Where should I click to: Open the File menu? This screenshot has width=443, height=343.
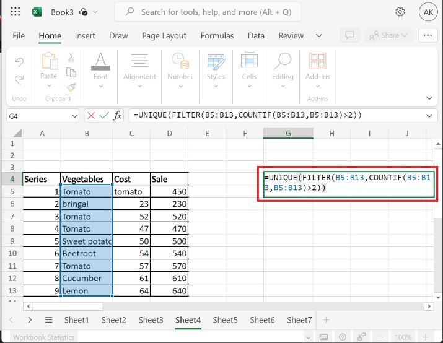[19, 35]
